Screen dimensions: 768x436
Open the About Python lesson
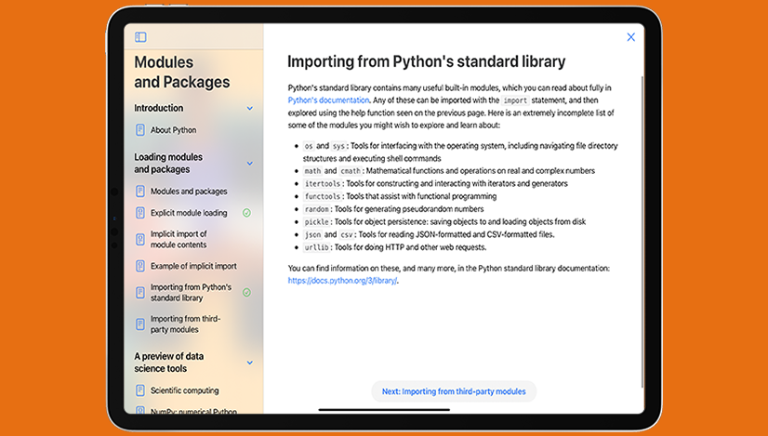click(x=173, y=130)
